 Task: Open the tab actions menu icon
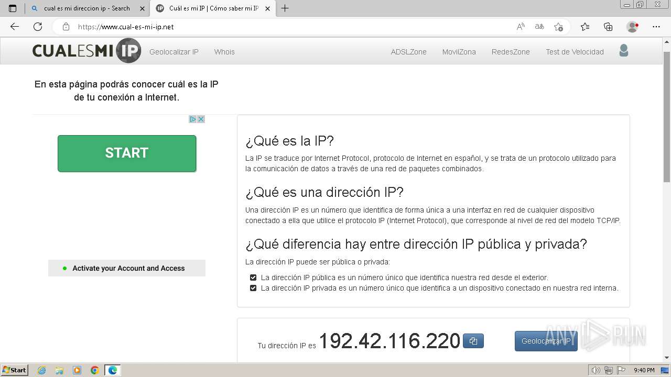(13, 8)
